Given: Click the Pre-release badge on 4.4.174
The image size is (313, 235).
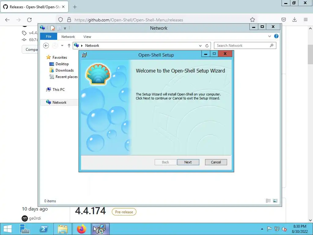Looking at the screenshot, I should pyautogui.click(x=124, y=212).
